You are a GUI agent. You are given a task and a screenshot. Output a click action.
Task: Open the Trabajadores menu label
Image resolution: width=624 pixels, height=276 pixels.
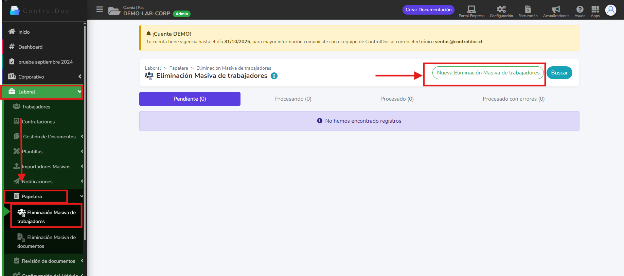coord(36,107)
